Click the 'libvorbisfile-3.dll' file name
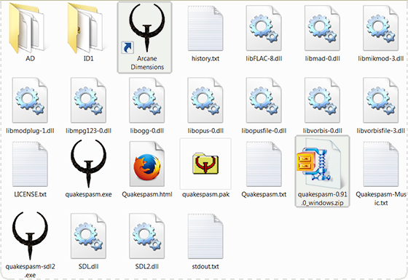The height and width of the screenshot is (280, 408). (380, 131)
